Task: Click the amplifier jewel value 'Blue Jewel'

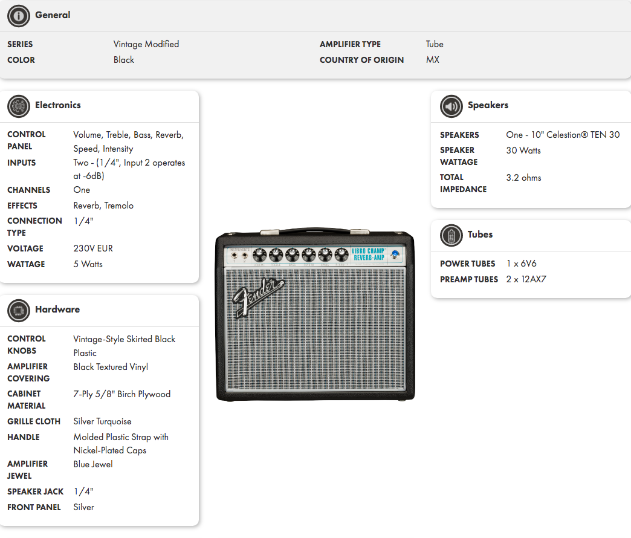Action: point(93,464)
